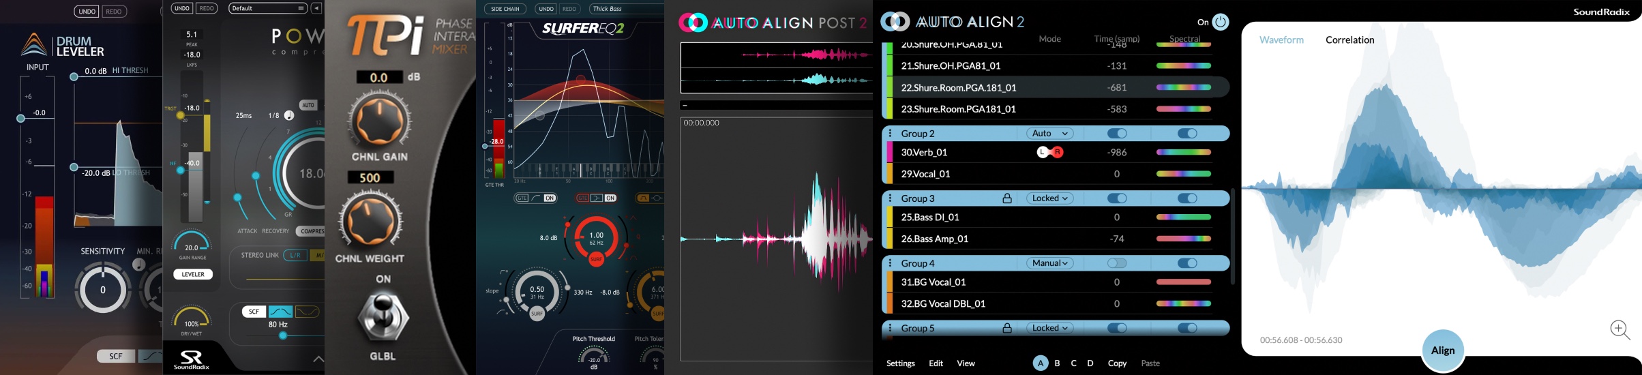Toggle Group 3 spectral switch
Viewport: 1642px width, 375px height.
tap(1187, 198)
